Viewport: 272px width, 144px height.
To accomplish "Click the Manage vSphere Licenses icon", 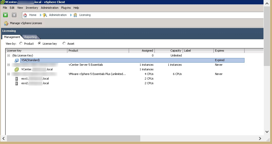I will tap(6, 23).
